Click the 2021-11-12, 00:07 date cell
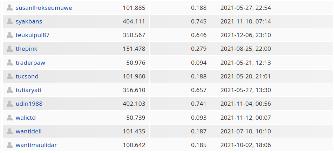The height and width of the screenshot is (153, 334). click(x=246, y=118)
